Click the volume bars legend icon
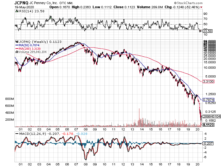This screenshot has height=167, width=221. [x=17, y=52]
